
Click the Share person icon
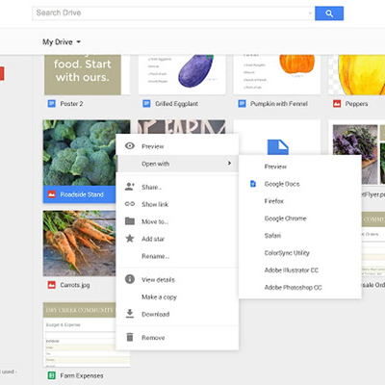point(130,187)
